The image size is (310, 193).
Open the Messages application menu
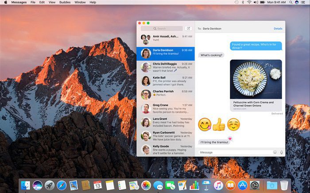click(19, 2)
